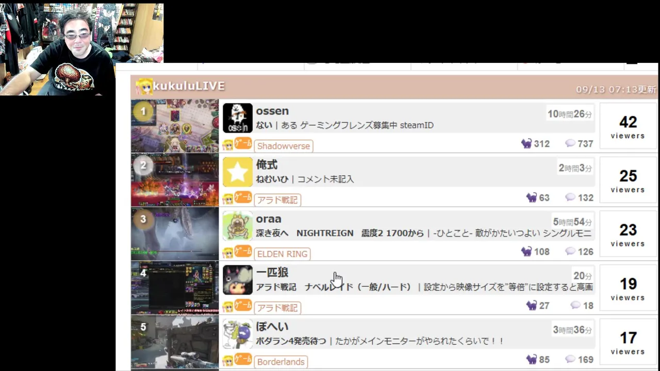The width and height of the screenshot is (660, 371).
Task: Open oraa's stream thumbnail ranked 3
Action: click(x=175, y=234)
